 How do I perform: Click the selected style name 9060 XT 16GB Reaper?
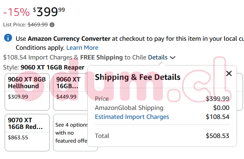click(52, 67)
